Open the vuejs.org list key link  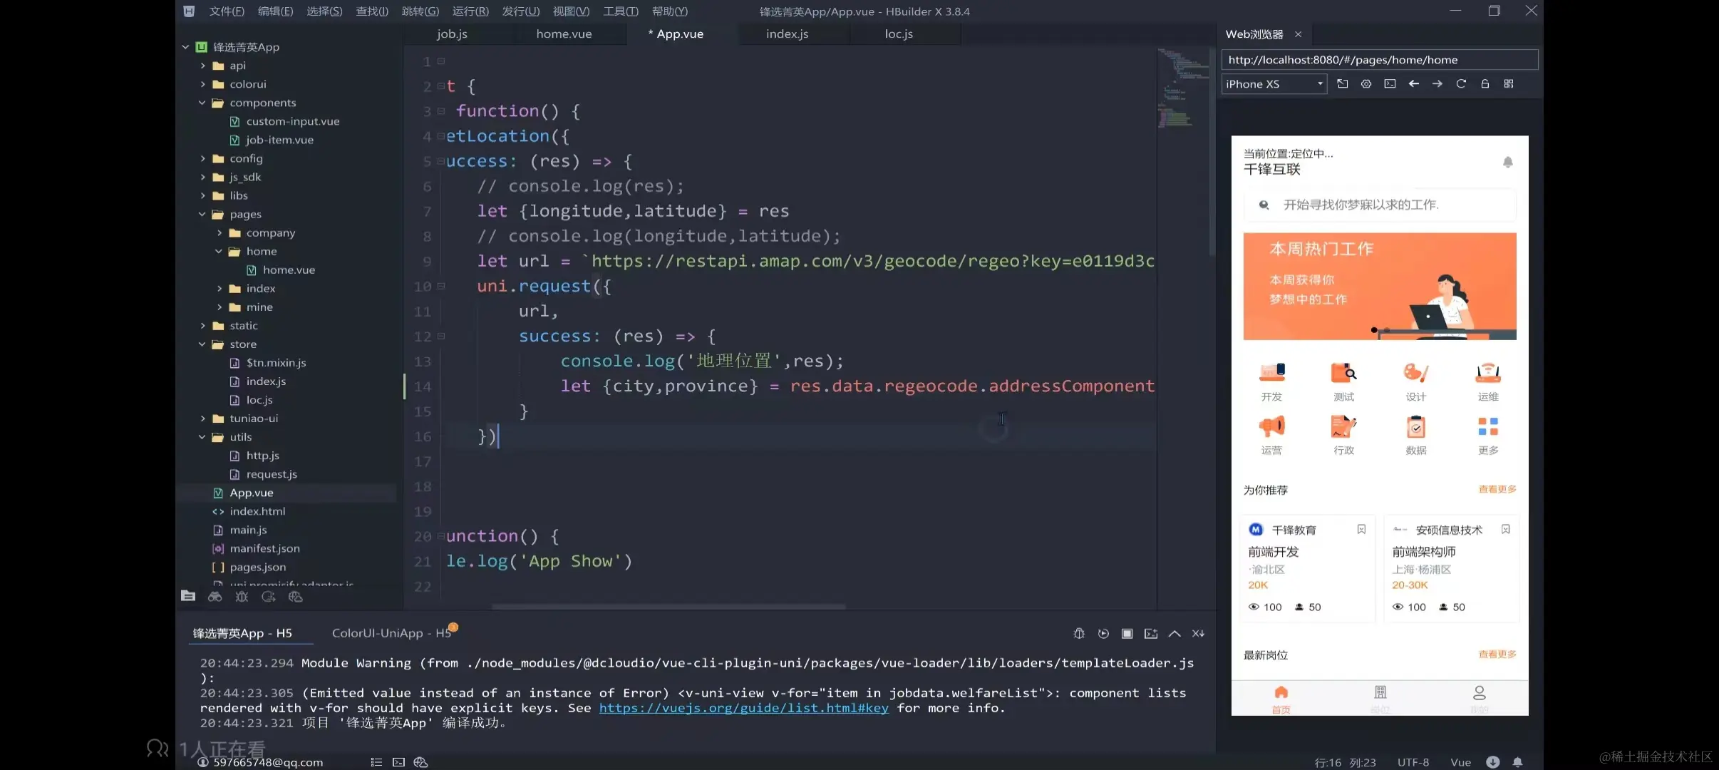[743, 708]
